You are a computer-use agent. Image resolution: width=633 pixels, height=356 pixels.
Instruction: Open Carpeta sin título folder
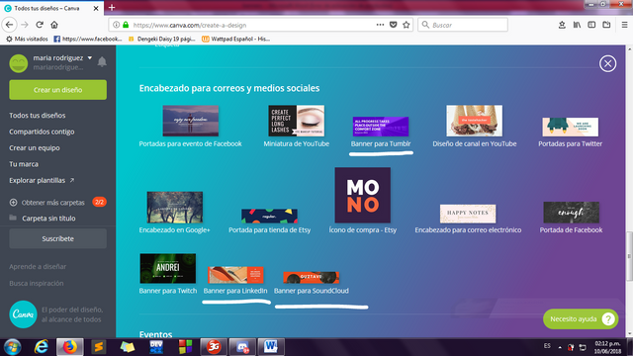tap(48, 219)
